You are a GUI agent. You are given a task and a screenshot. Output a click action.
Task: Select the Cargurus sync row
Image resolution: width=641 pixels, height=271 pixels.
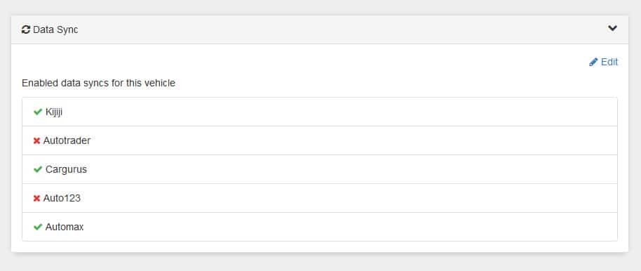[320, 169]
